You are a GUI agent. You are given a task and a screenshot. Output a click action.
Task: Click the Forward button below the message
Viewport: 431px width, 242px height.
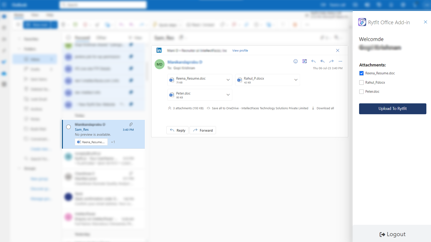(x=203, y=130)
